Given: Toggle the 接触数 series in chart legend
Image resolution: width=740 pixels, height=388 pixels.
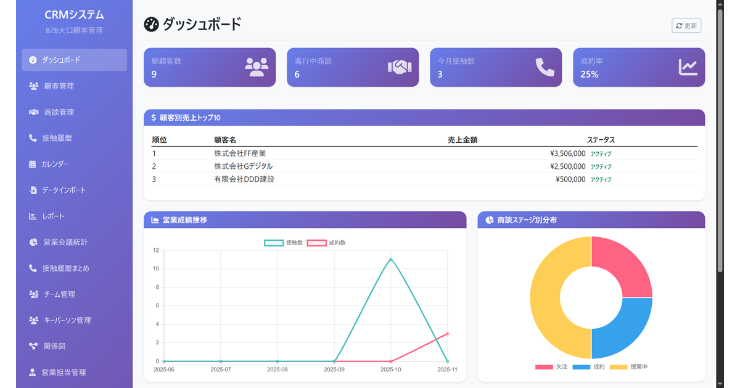Looking at the screenshot, I should click(x=283, y=243).
